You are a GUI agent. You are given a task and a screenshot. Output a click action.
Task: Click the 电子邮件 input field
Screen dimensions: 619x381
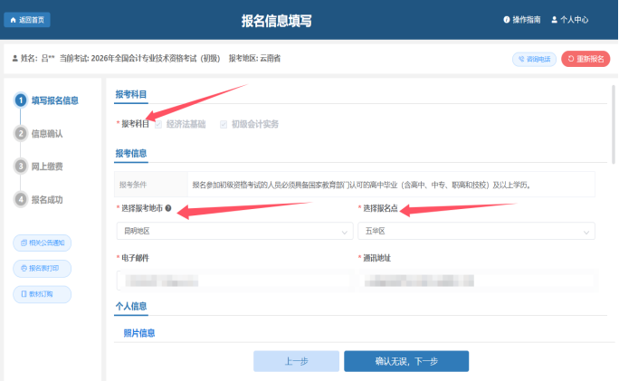(x=233, y=281)
